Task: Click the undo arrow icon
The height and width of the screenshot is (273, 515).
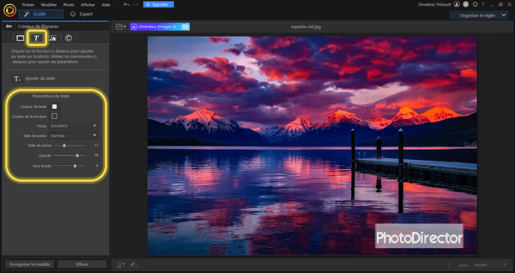Action: coord(127,5)
